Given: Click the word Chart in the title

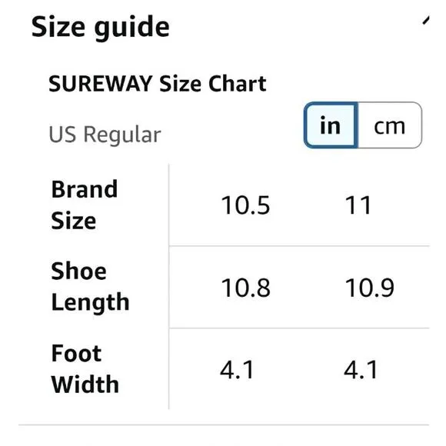Looking at the screenshot, I should coord(237,84).
